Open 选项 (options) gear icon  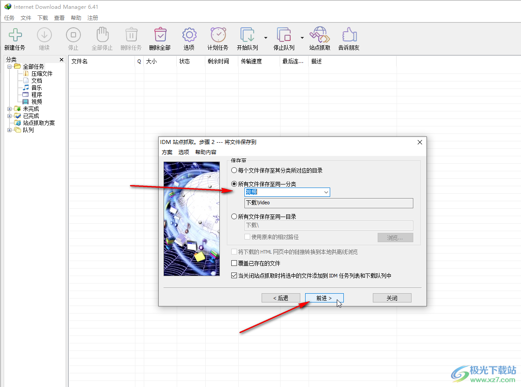(x=189, y=35)
